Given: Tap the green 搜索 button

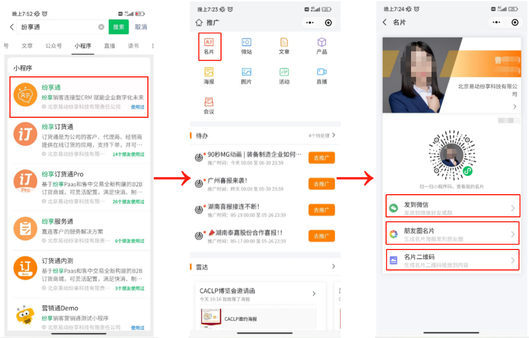Looking at the screenshot, I should (x=119, y=27).
